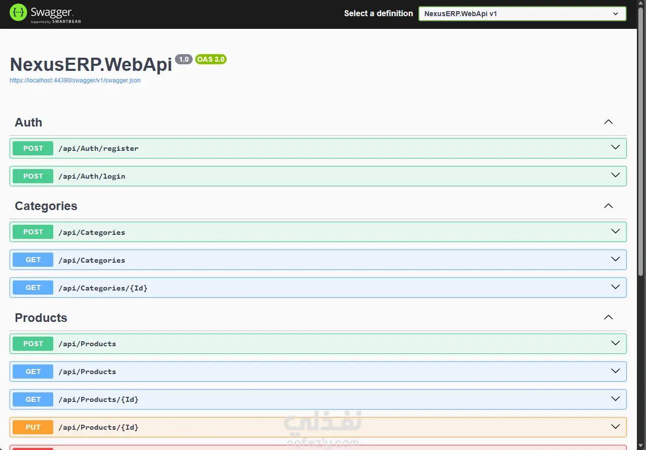Collapse the Auth section chevron
The height and width of the screenshot is (450, 646).
tap(608, 122)
